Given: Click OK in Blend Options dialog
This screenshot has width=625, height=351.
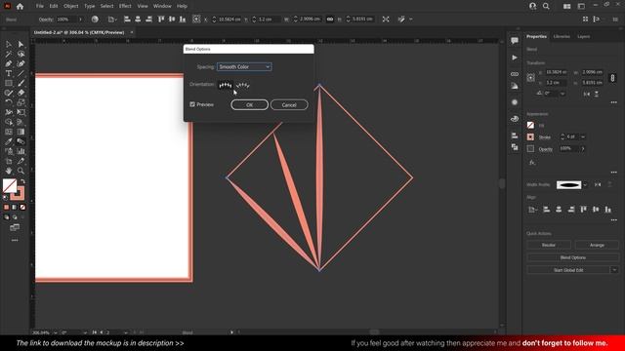Looking at the screenshot, I should 250,104.
